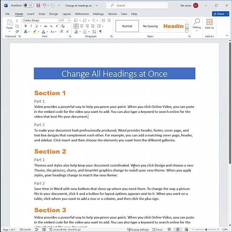232x232 pixels.
Task: Open the Editing group dropdown
Action: click(x=197, y=25)
